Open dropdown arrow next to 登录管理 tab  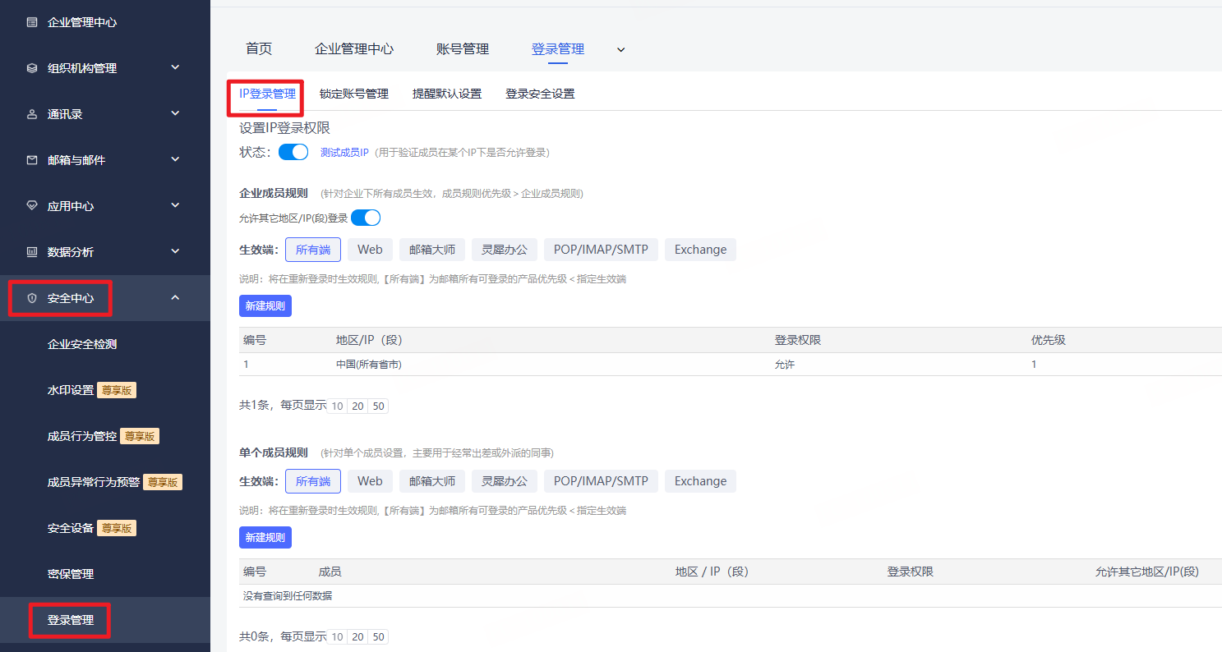point(621,49)
